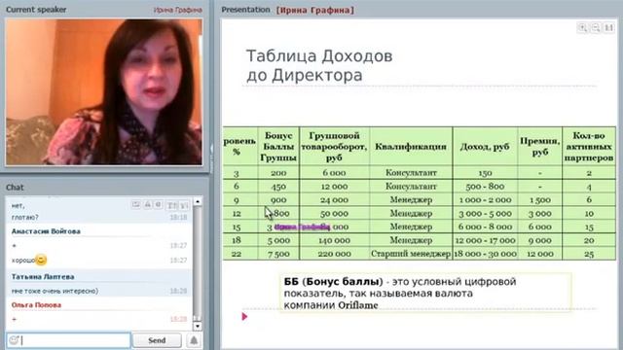The image size is (623, 350).
Task: Click the 'Presentation' panel title
Action: pos(245,10)
